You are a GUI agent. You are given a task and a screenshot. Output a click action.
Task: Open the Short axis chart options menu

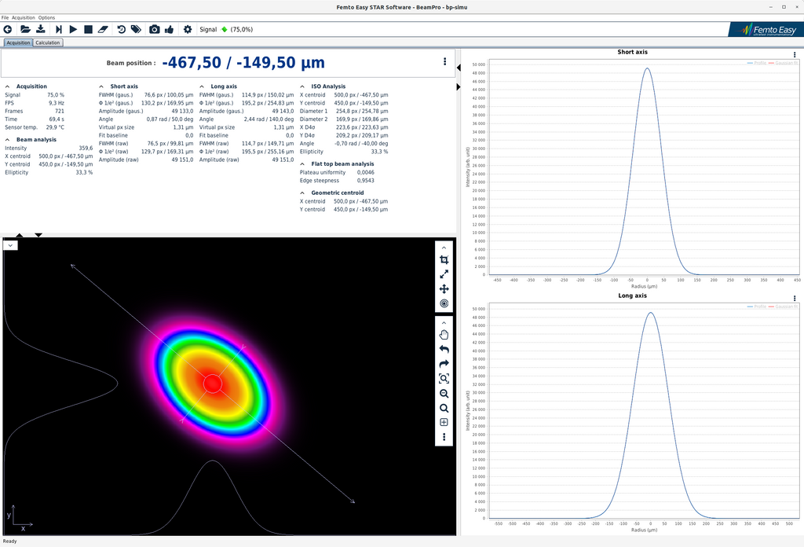[x=795, y=53]
